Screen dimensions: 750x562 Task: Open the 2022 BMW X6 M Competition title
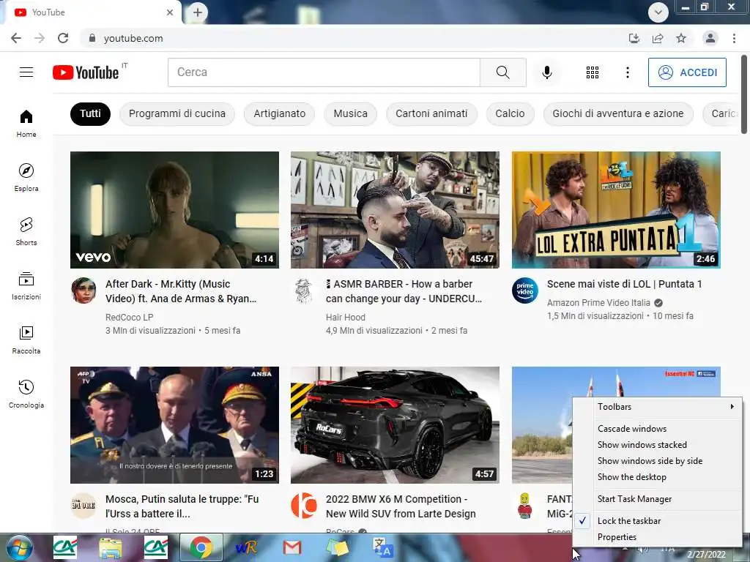point(401,506)
